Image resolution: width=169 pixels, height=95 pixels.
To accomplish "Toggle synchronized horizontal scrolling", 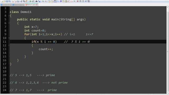I will [52, 1].
